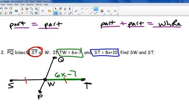
Task: Open the Add-ons menu
Action: (39, 5)
